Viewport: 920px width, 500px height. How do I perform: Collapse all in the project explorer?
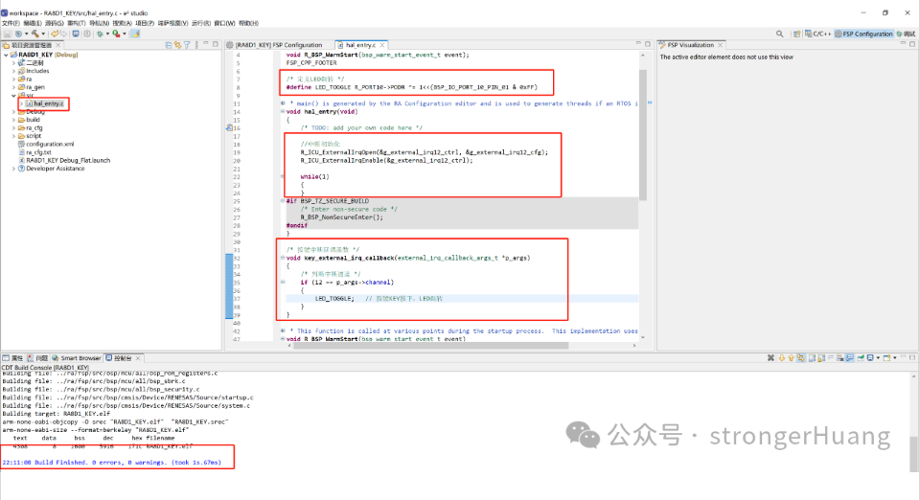[x=169, y=45]
